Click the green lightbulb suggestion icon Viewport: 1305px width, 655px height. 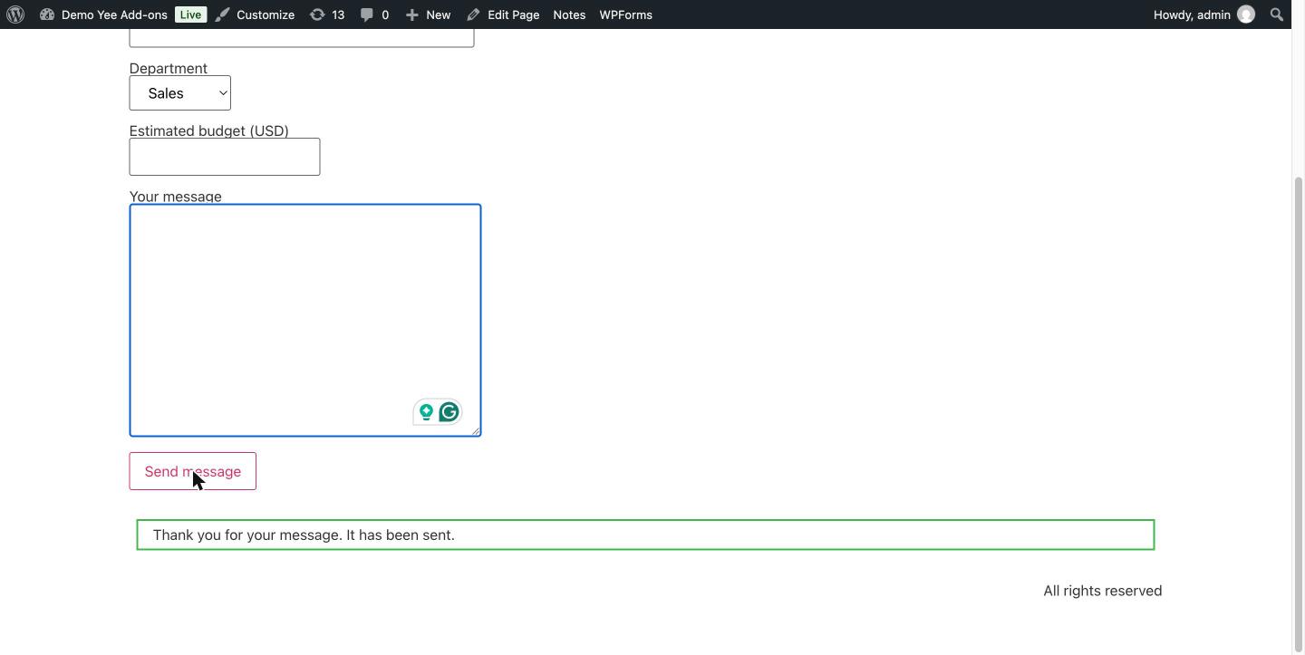click(426, 412)
